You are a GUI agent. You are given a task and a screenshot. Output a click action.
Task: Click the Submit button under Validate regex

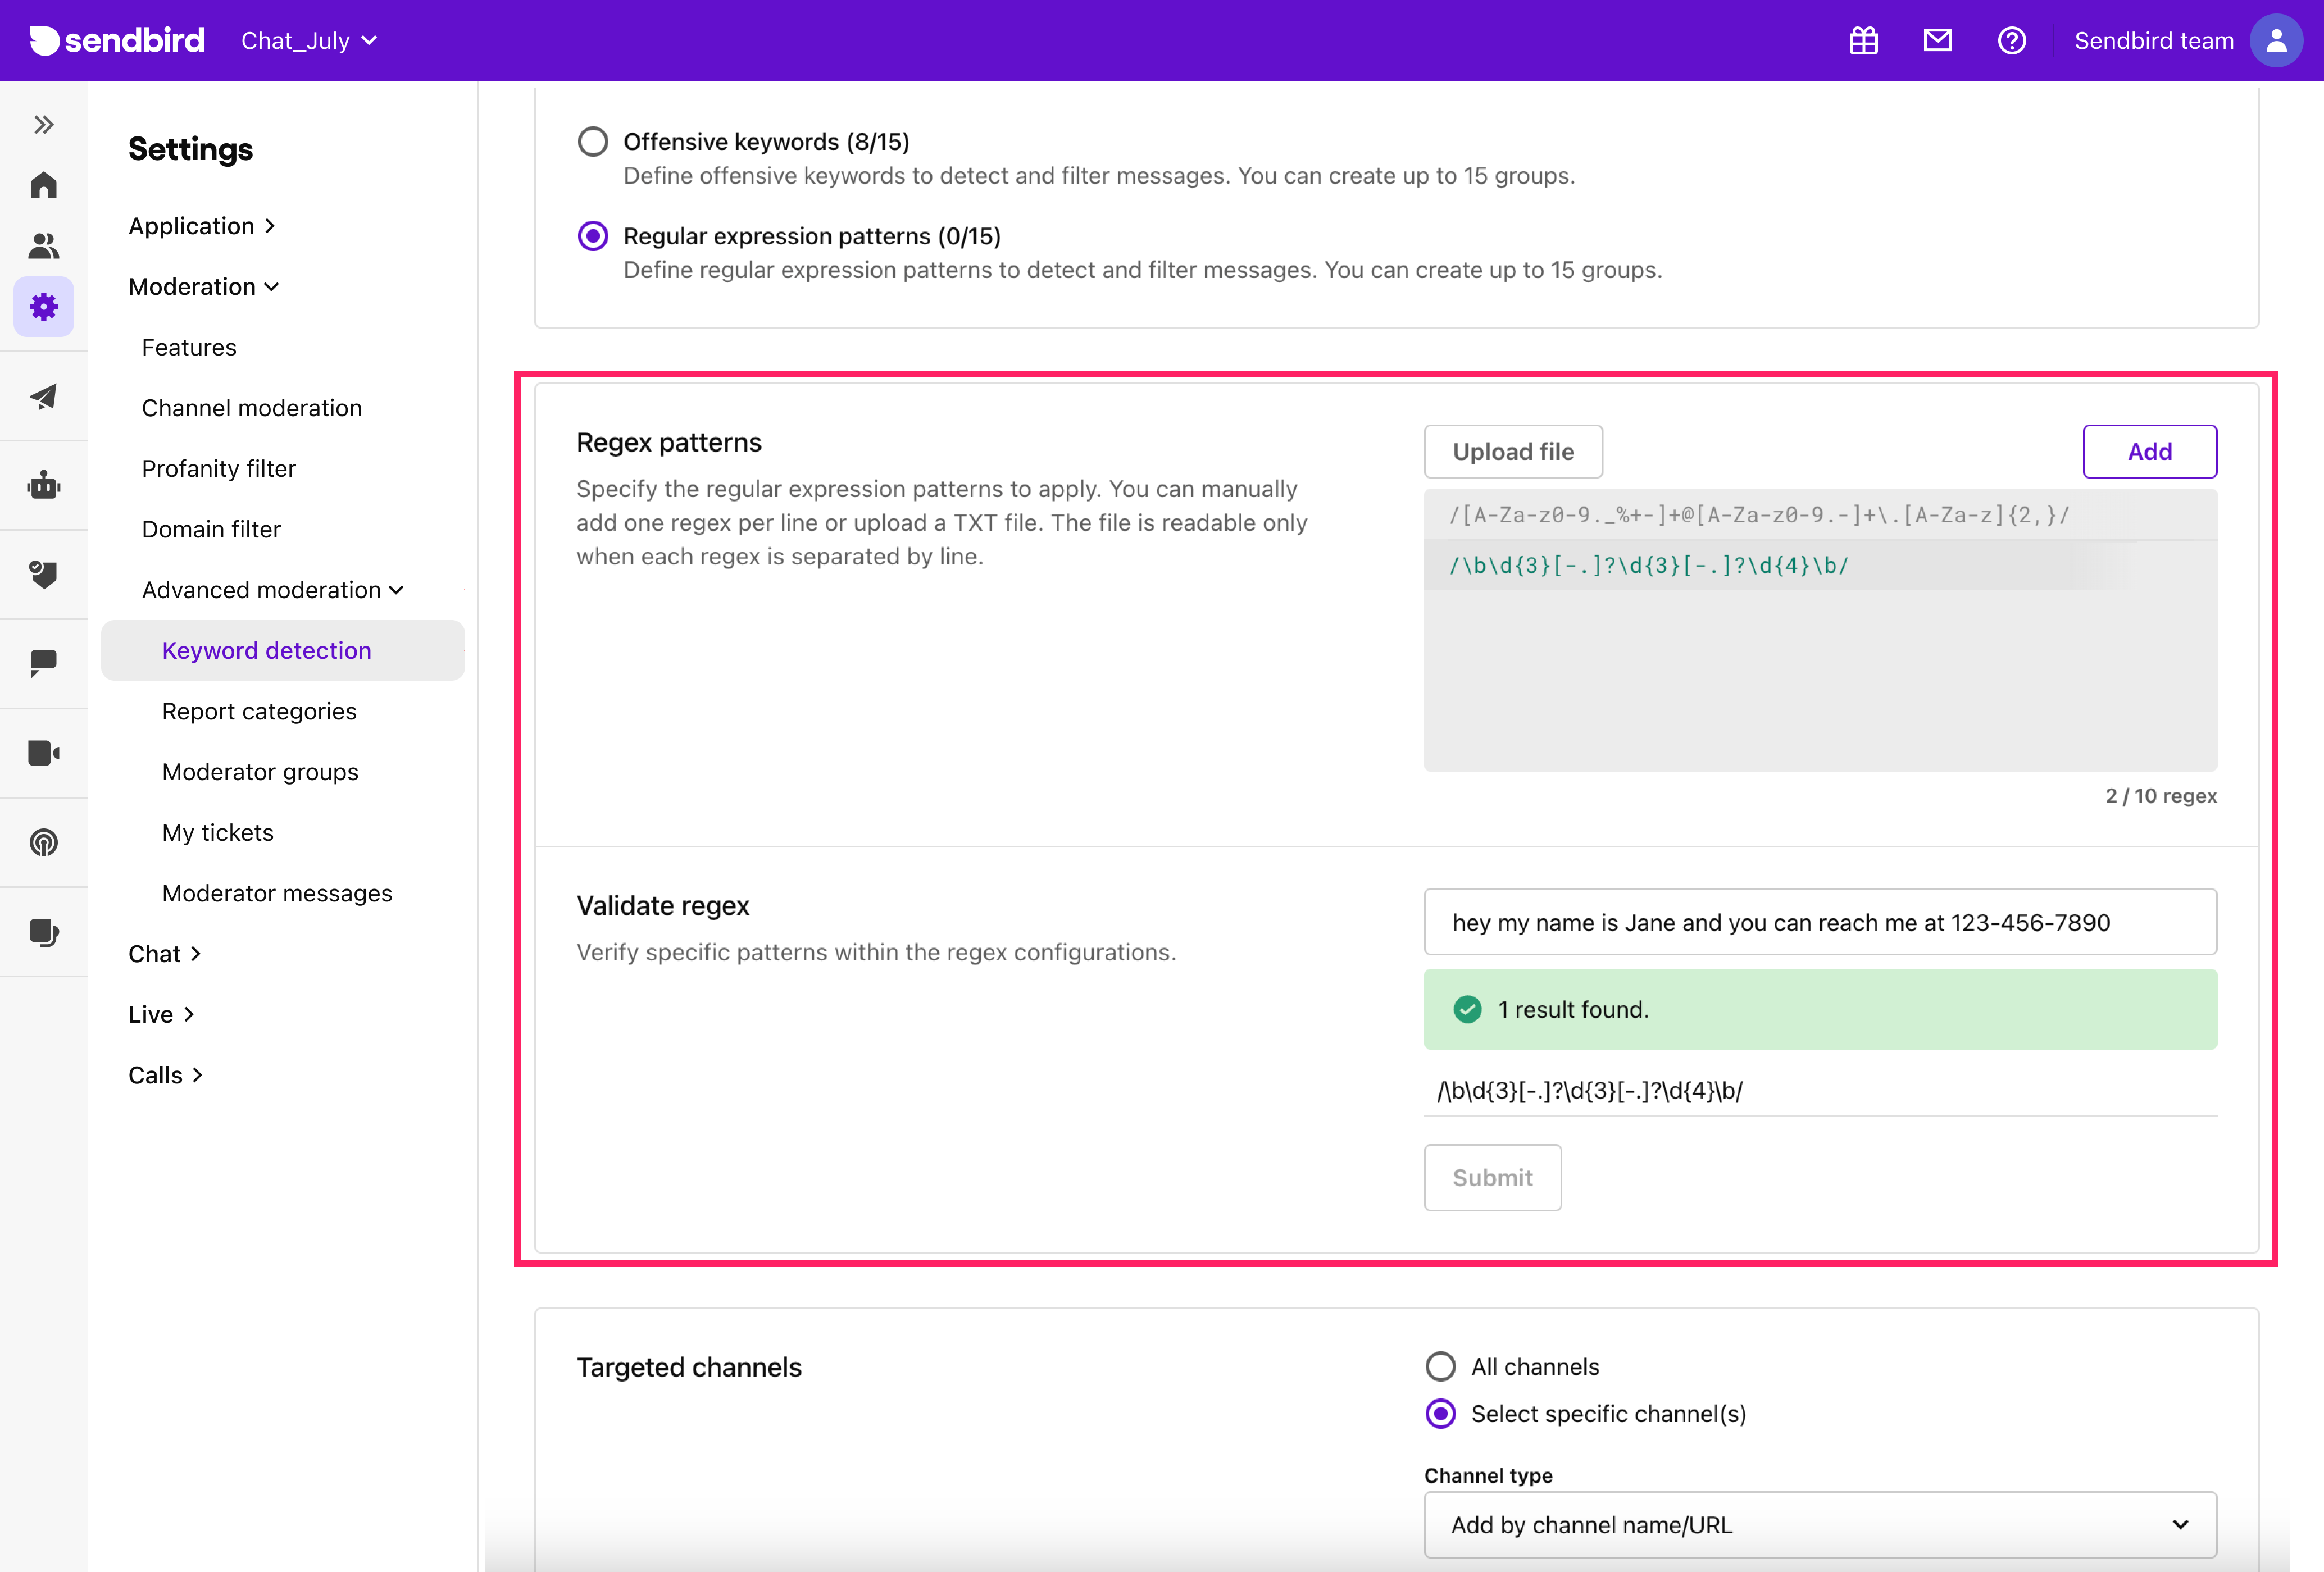pyautogui.click(x=1492, y=1177)
